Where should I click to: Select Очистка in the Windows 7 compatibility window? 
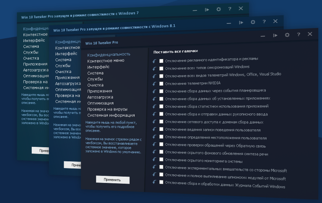pos(31,58)
